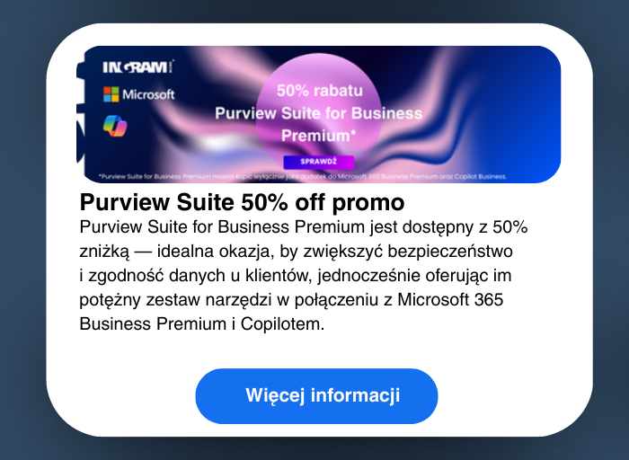The image size is (629, 460).
Task: Click the Ingram Micro logo in banner
Action: point(138,66)
